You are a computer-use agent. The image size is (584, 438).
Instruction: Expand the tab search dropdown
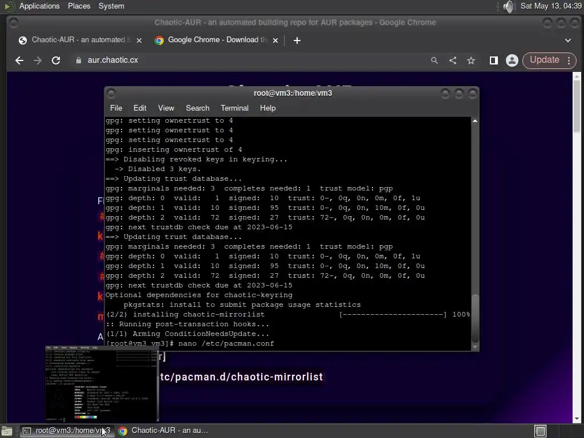(568, 40)
